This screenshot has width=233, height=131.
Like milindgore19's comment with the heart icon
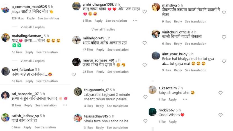pyautogui.click(x=145, y=43)
